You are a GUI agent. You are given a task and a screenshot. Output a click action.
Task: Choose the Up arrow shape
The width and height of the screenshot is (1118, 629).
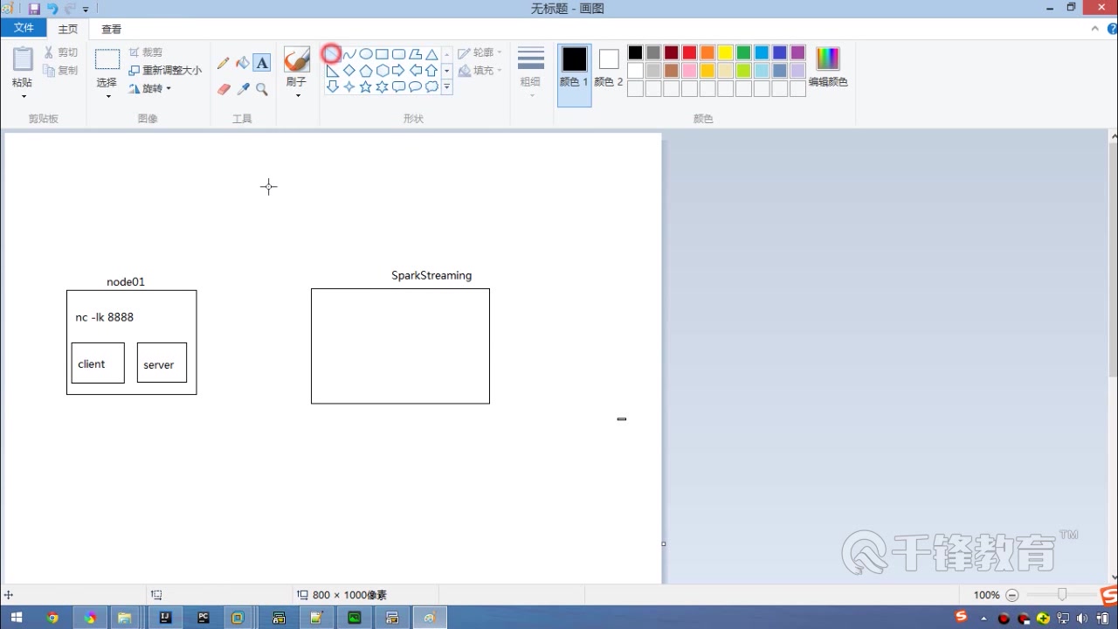tap(431, 71)
